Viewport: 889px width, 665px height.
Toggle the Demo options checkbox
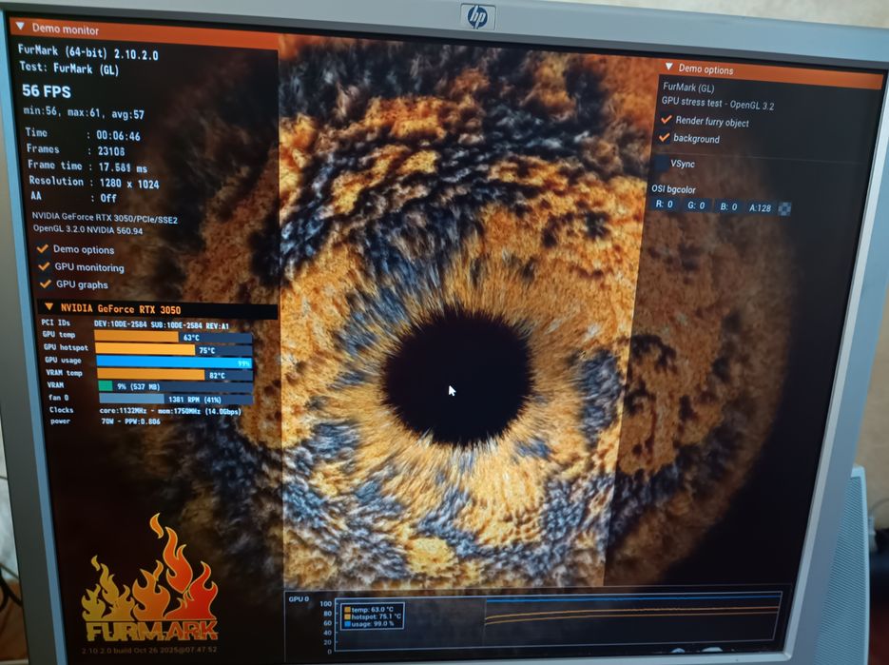tap(43, 248)
